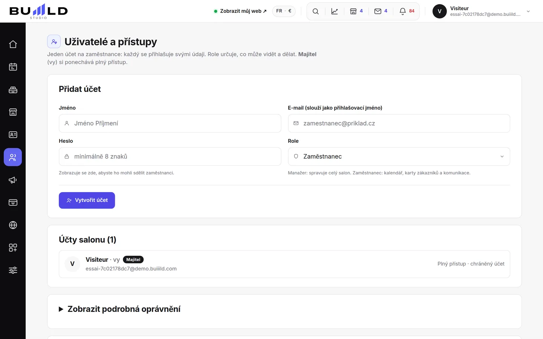Click the Vytvořit účet button
Image resolution: width=543 pixels, height=339 pixels.
[87, 200]
